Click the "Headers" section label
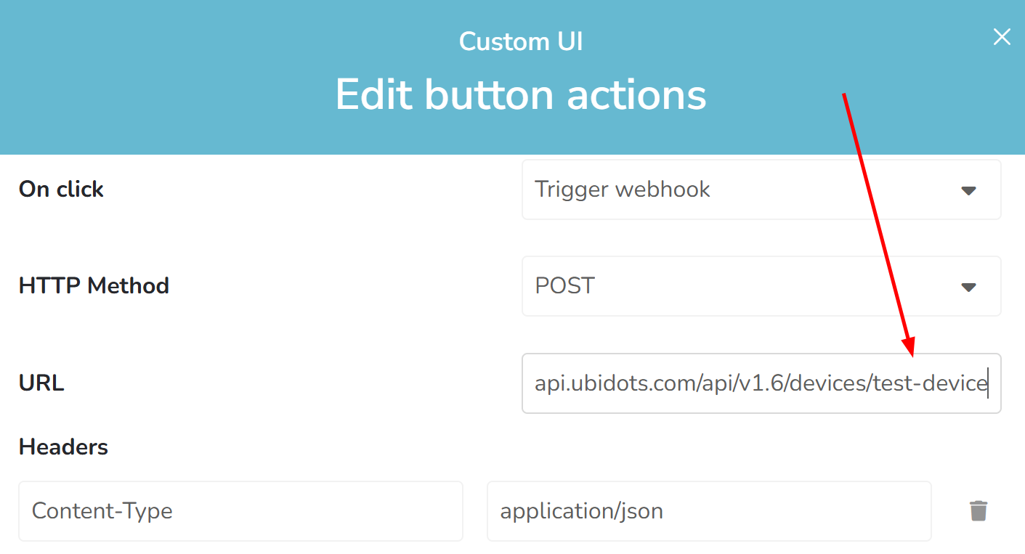The height and width of the screenshot is (554, 1025). tap(63, 447)
